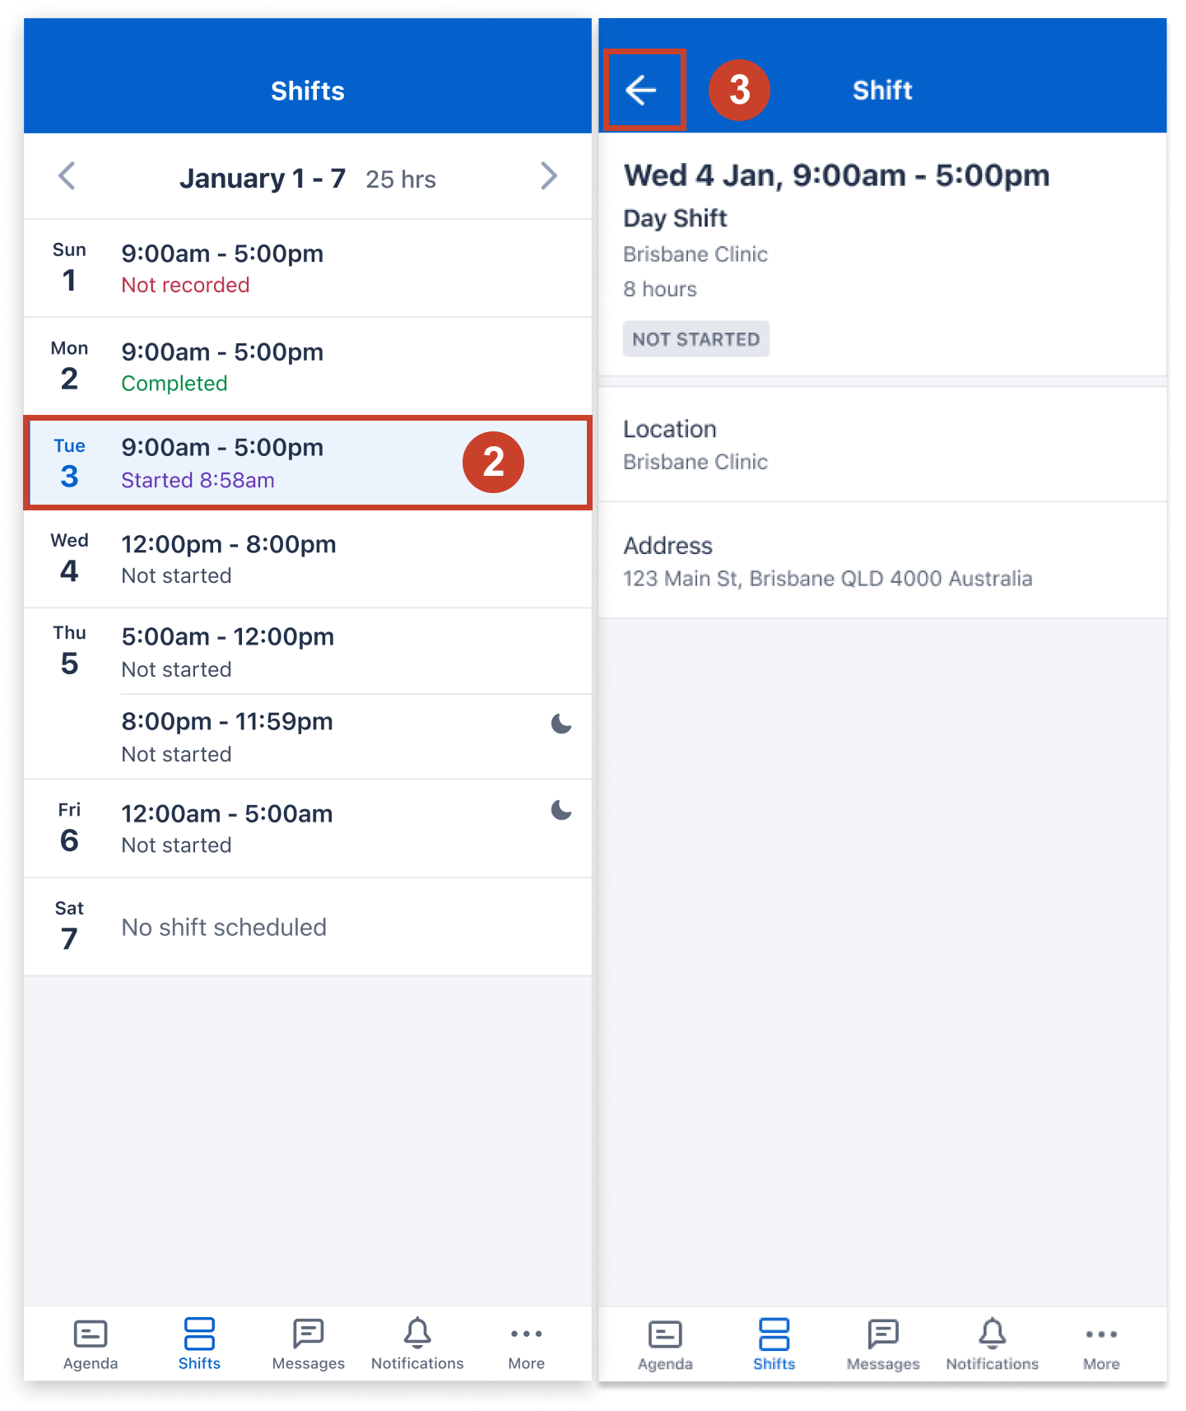Screen dimensions: 1186x1411
Task: Advance to next week using right chevron
Action: click(549, 177)
